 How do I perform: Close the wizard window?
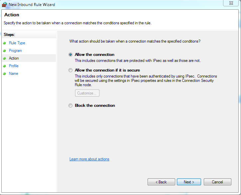[x=230, y=3]
